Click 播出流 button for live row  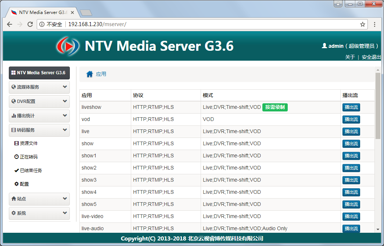tap(351, 132)
